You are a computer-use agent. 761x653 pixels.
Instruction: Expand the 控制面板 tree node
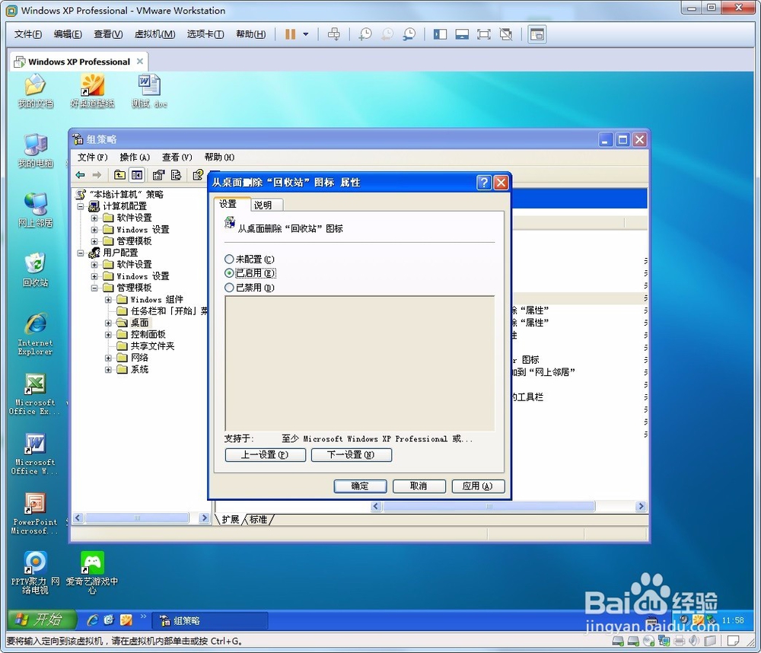(x=108, y=335)
